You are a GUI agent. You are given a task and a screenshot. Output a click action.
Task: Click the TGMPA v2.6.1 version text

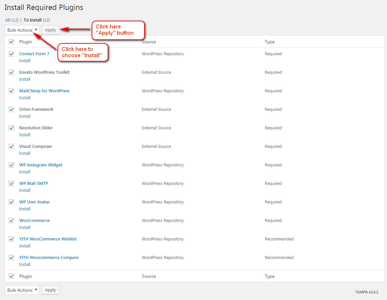pyautogui.click(x=367, y=292)
